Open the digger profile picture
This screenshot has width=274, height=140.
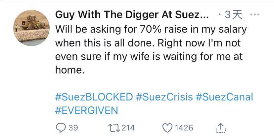(31, 28)
